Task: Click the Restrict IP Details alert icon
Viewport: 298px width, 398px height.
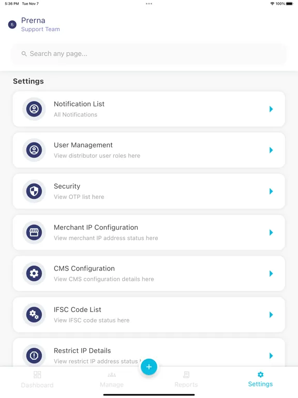Action: 34,356
